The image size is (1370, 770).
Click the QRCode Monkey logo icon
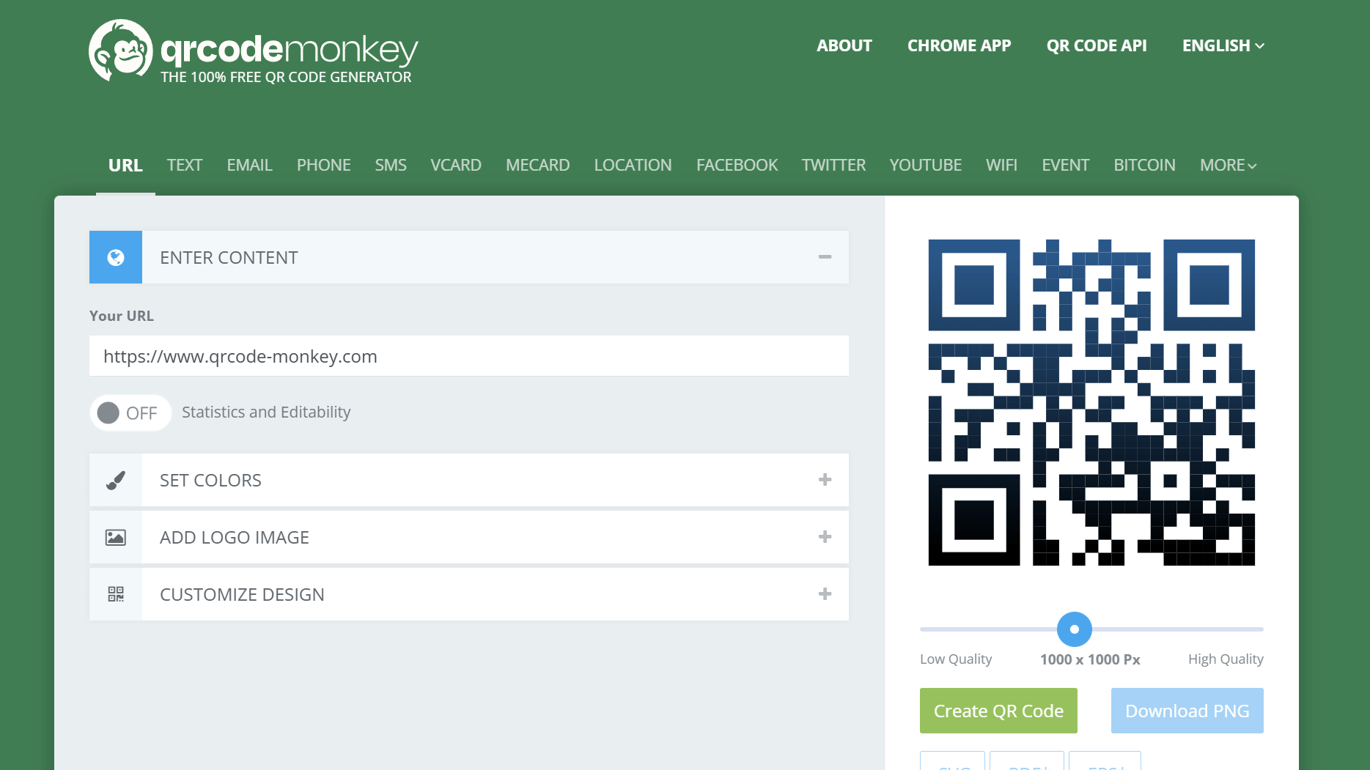pos(120,51)
